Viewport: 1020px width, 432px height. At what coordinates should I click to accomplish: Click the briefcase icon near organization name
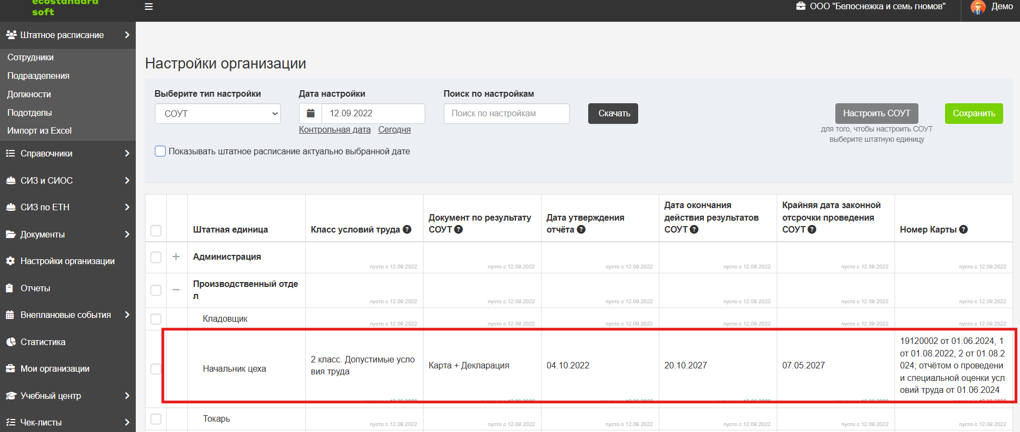[801, 6]
